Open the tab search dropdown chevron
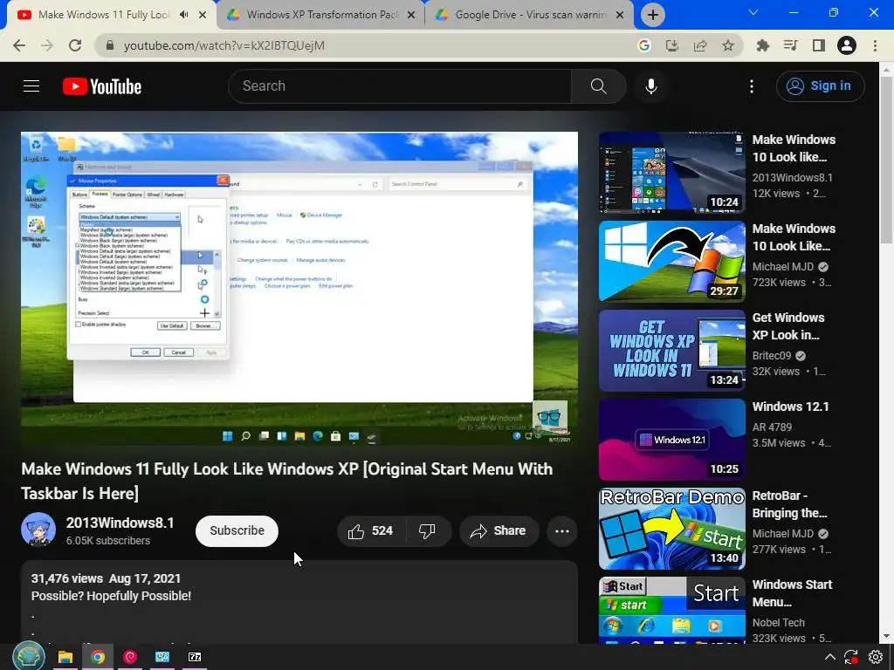 pos(753,12)
